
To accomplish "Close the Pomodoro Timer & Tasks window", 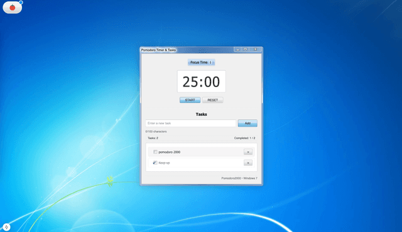I will click(256, 50).
